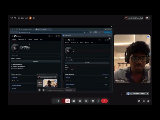Screen dimensions: 160x120
Task: Click the 2 others tile in the mini Meet popup
Action: pos(40,83)
